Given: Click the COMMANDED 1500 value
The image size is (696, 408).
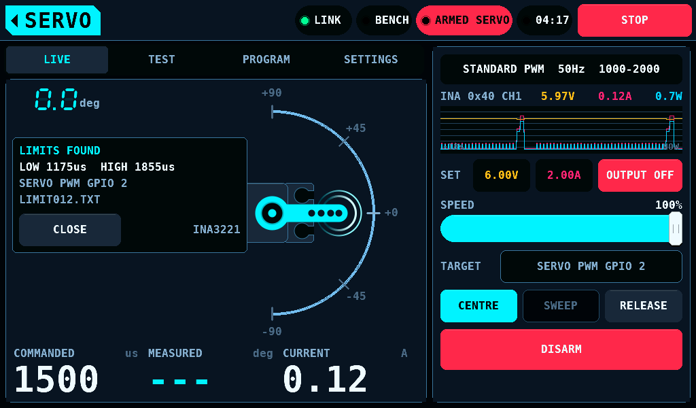Looking at the screenshot, I should [56, 379].
